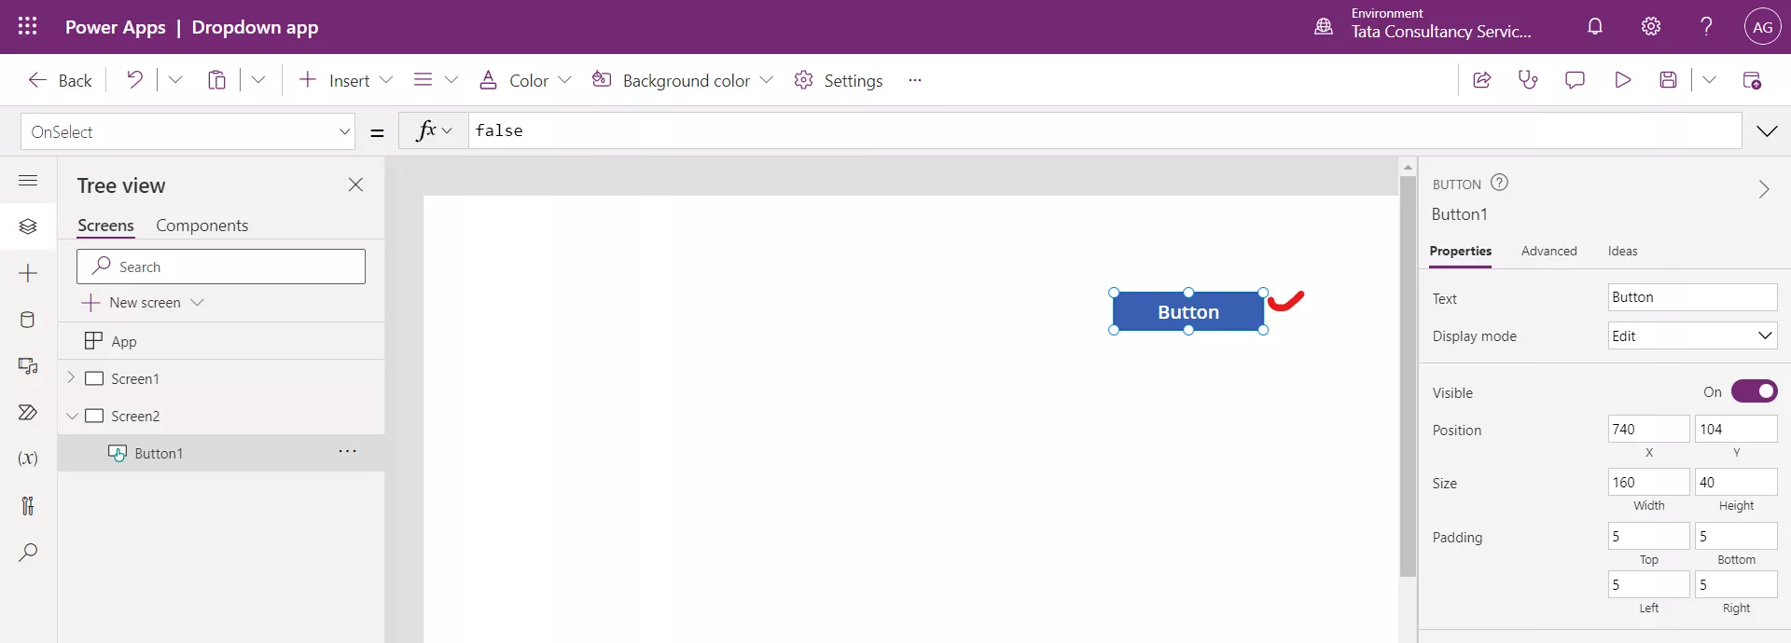
Task: Open Button1 more options ellipsis
Action: tap(348, 451)
